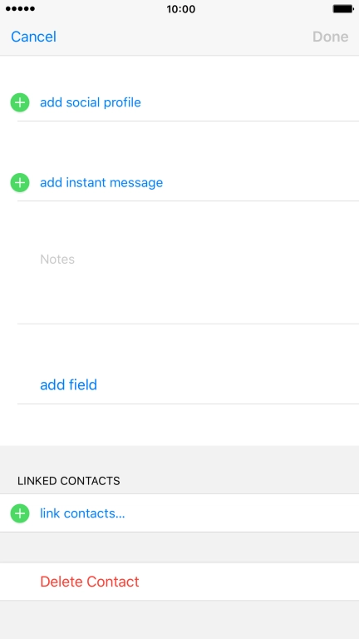Tap the 10:00 clock in status bar

pyautogui.click(x=180, y=9)
